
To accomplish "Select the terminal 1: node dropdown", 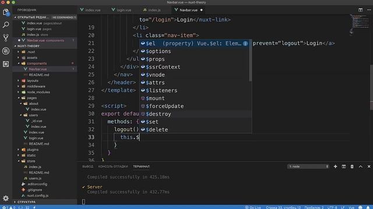I will (x=308, y=167).
